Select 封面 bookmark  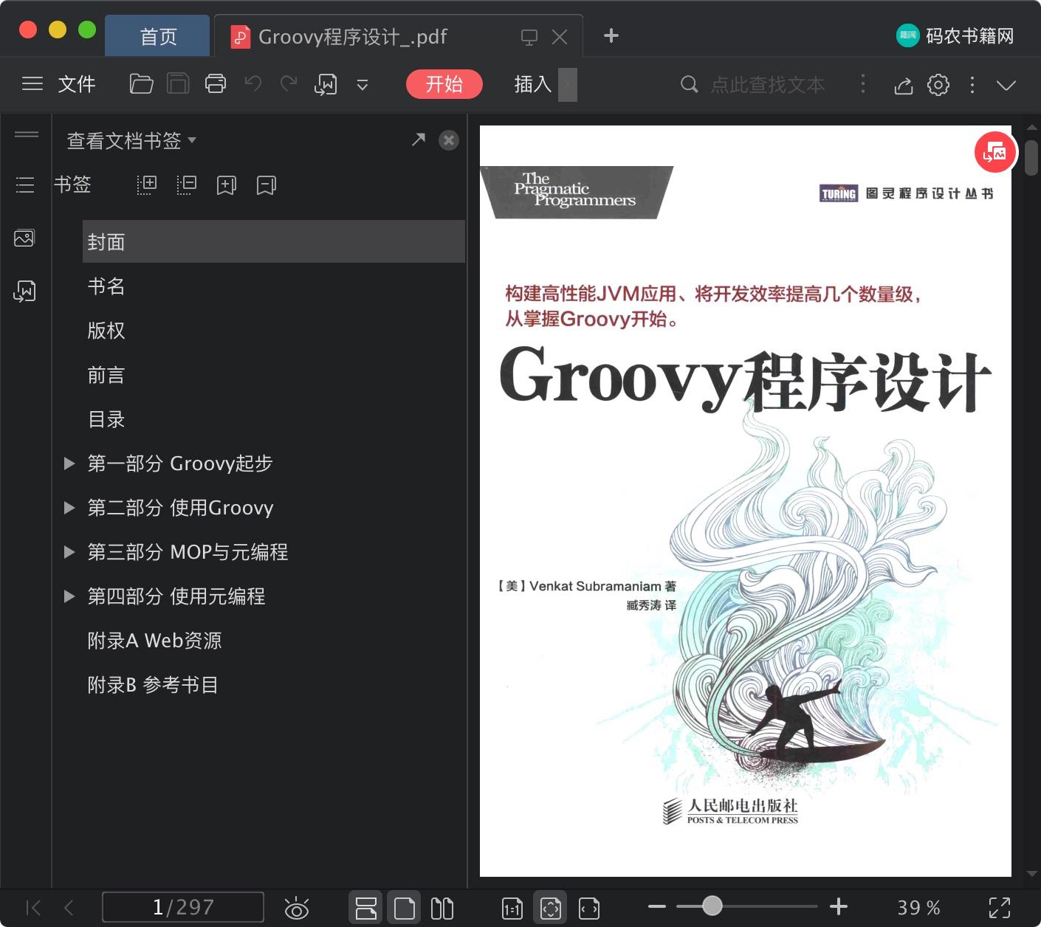pos(274,241)
